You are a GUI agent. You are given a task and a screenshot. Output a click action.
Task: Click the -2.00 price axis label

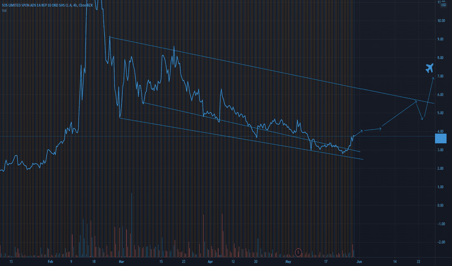(x=441, y=242)
